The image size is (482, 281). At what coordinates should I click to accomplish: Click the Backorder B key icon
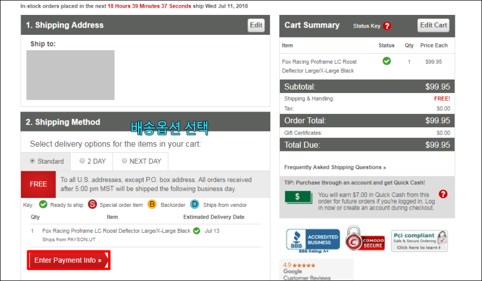point(152,204)
